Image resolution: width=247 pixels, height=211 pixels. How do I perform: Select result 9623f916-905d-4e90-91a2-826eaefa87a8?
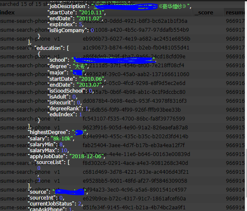point(135,127)
